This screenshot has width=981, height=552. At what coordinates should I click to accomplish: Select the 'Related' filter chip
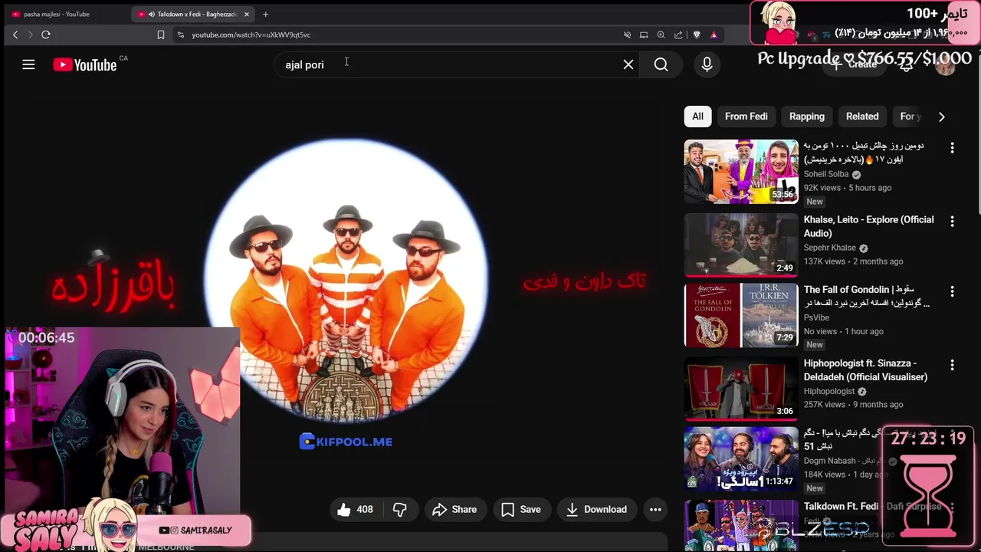click(862, 117)
